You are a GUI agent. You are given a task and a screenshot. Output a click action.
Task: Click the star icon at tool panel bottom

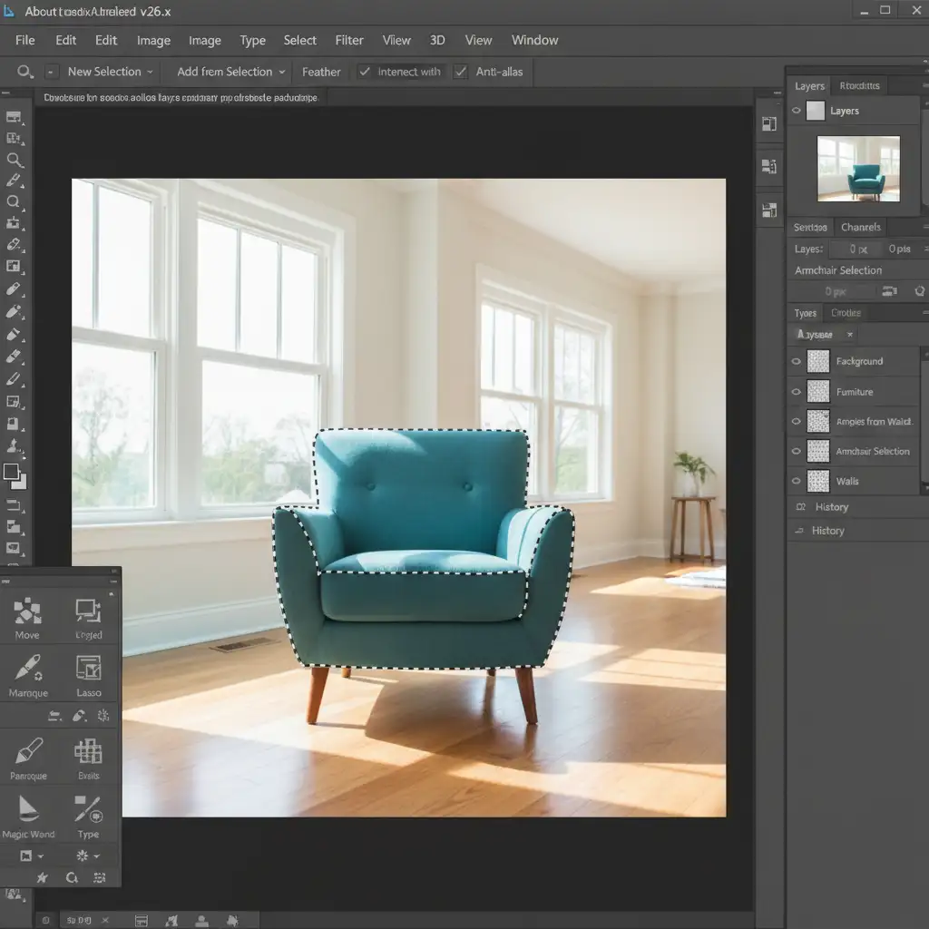[x=41, y=877]
